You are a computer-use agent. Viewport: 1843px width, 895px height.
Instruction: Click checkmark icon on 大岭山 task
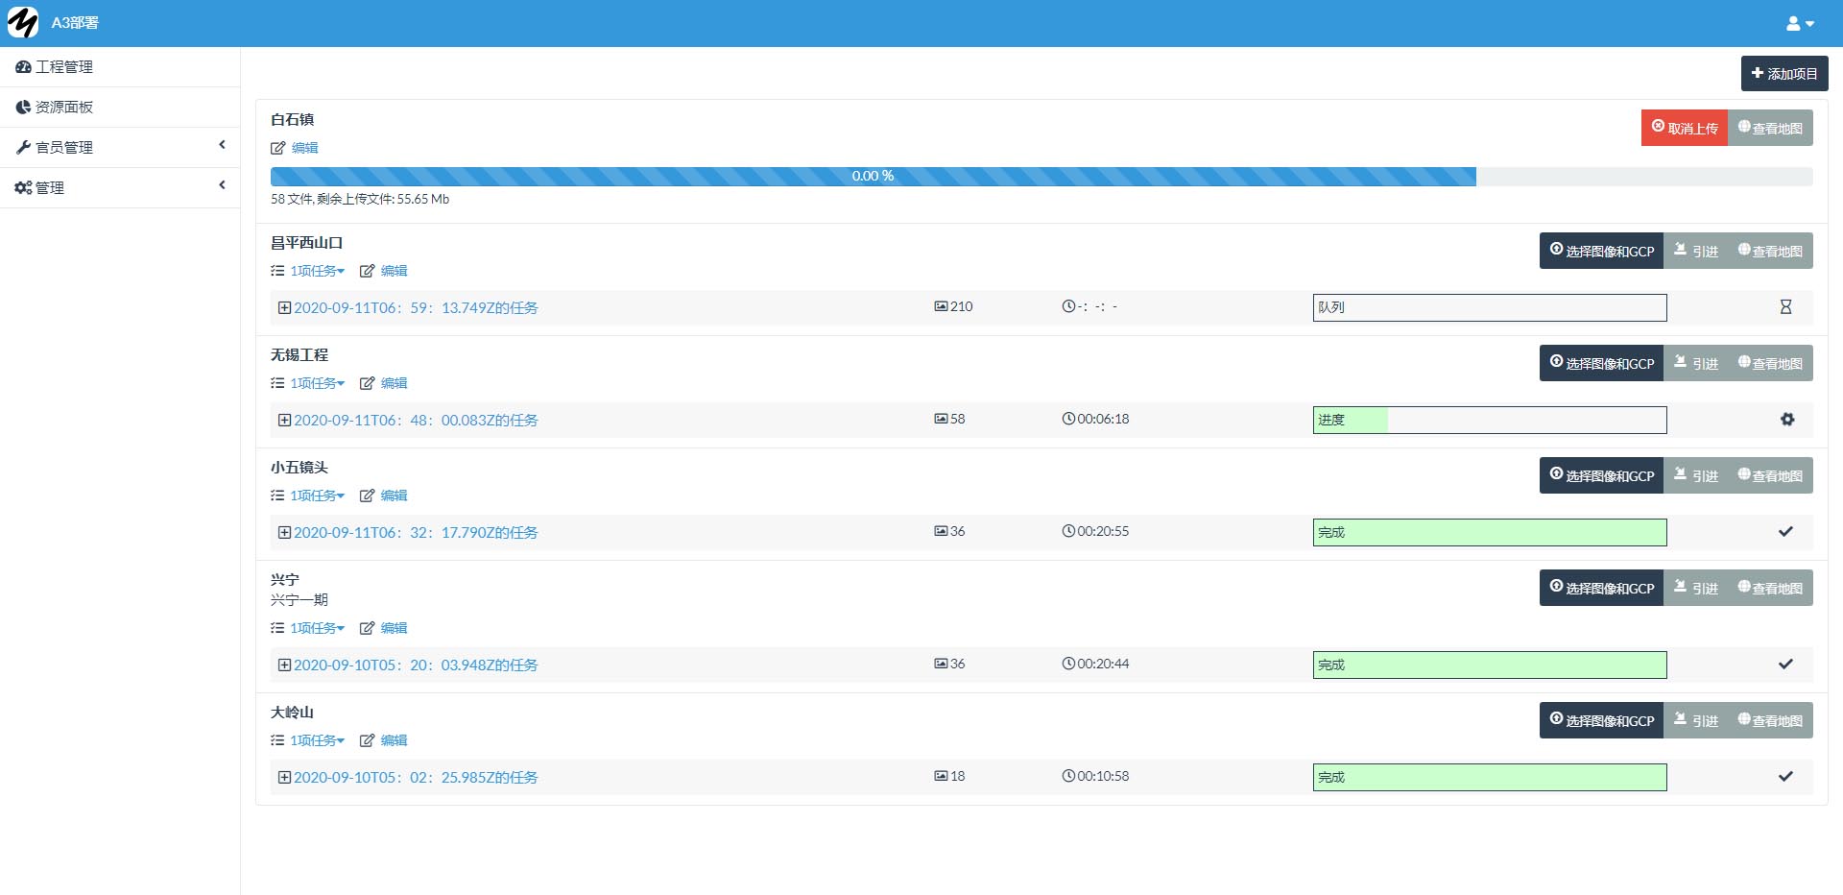[x=1785, y=777]
